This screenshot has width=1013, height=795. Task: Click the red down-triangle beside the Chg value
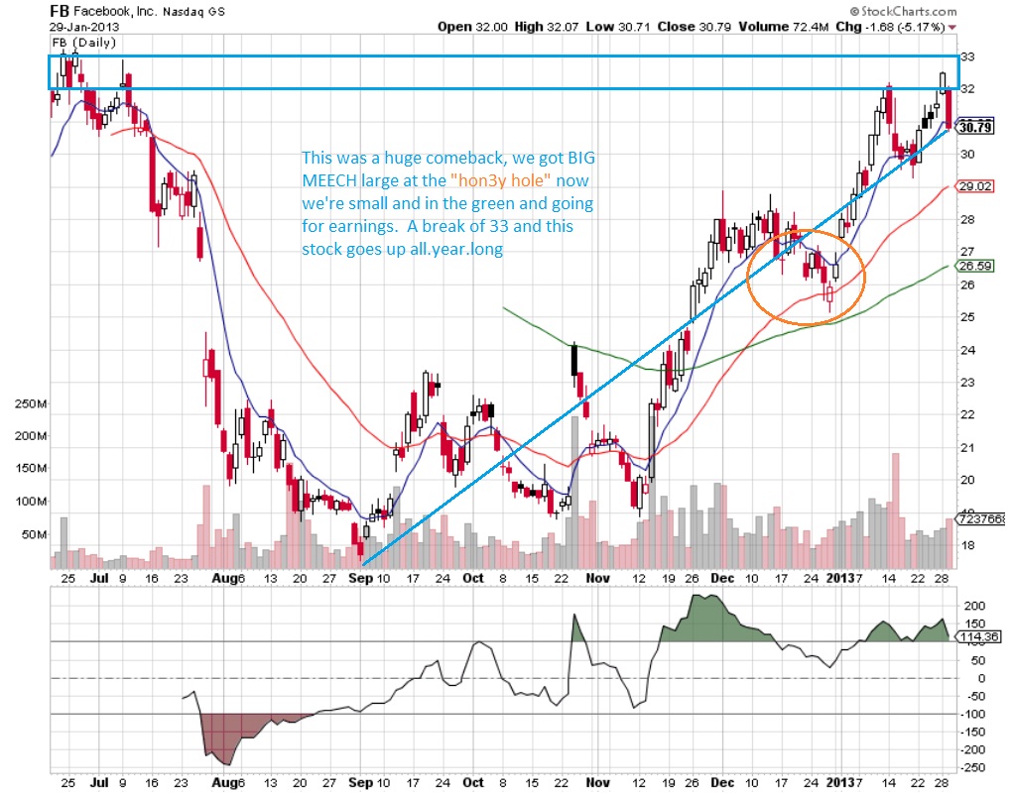tap(952, 27)
